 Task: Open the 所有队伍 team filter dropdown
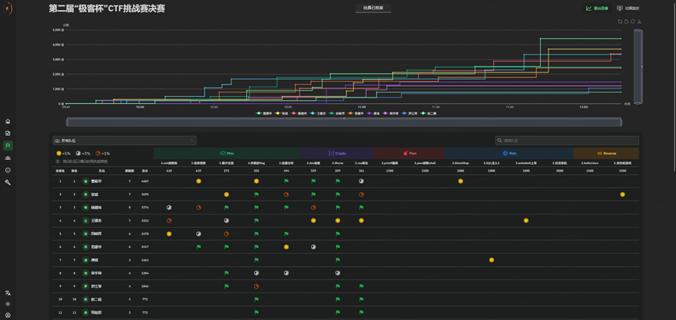(x=124, y=140)
